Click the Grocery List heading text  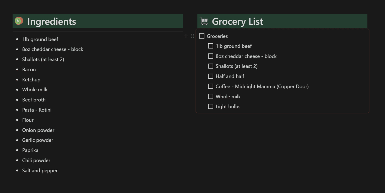tap(237, 22)
